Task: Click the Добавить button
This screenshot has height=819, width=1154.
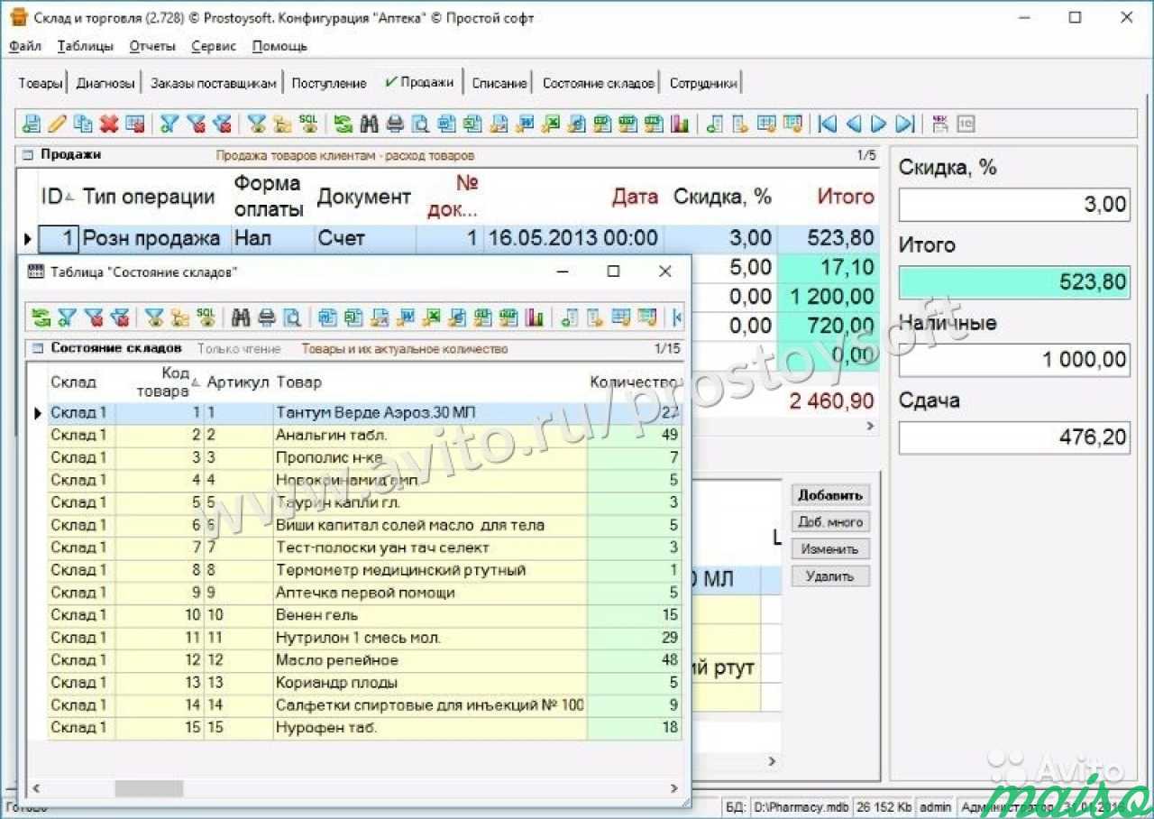Action: (x=830, y=495)
